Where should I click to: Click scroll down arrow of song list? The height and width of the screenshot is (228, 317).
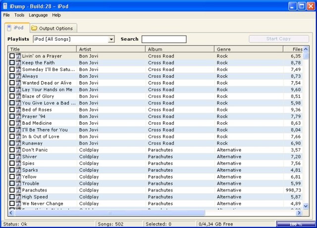pyautogui.click(x=306, y=206)
